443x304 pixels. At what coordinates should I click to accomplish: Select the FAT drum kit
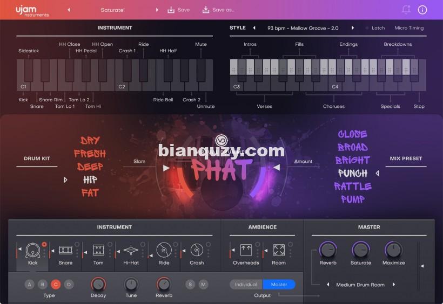coord(90,193)
